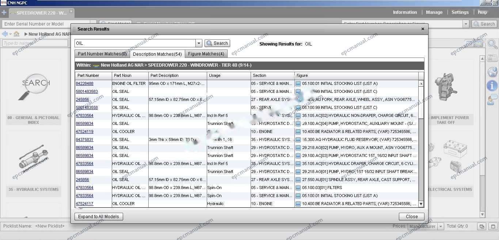The width and height of the screenshot is (499, 240).
Task: Open figure icon for 29.218.AG[01] PUMP, HYDRO row
Action: [298, 172]
